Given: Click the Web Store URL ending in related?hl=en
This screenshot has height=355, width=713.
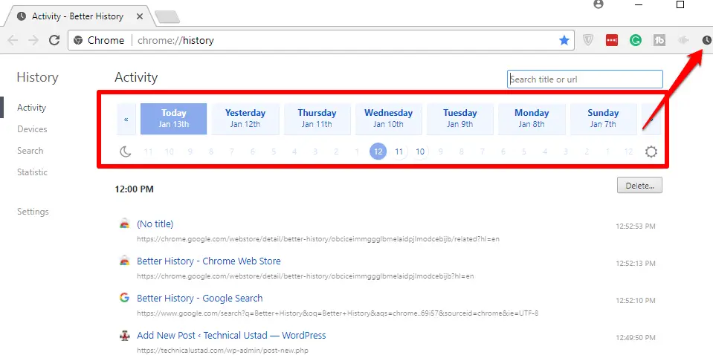Looking at the screenshot, I should (318, 238).
